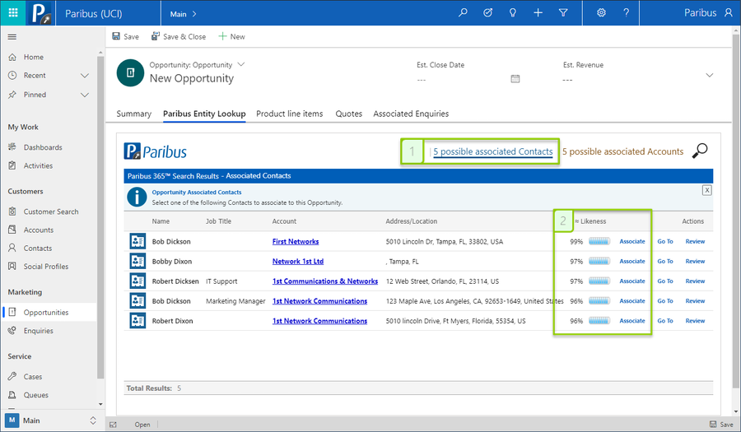This screenshot has width=741, height=432.
Task: Click 5 possible associated Contacts link
Action: pyautogui.click(x=493, y=151)
